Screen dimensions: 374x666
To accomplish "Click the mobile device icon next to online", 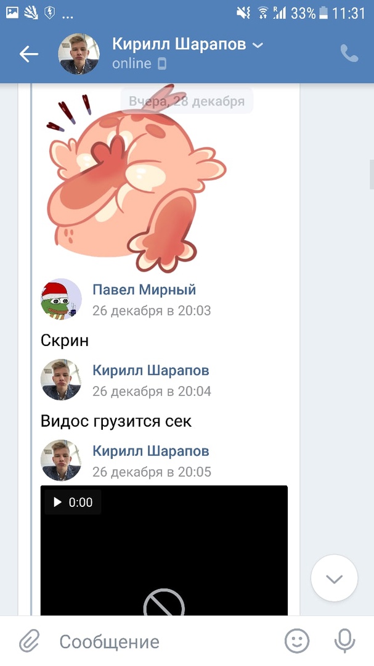I will (162, 64).
